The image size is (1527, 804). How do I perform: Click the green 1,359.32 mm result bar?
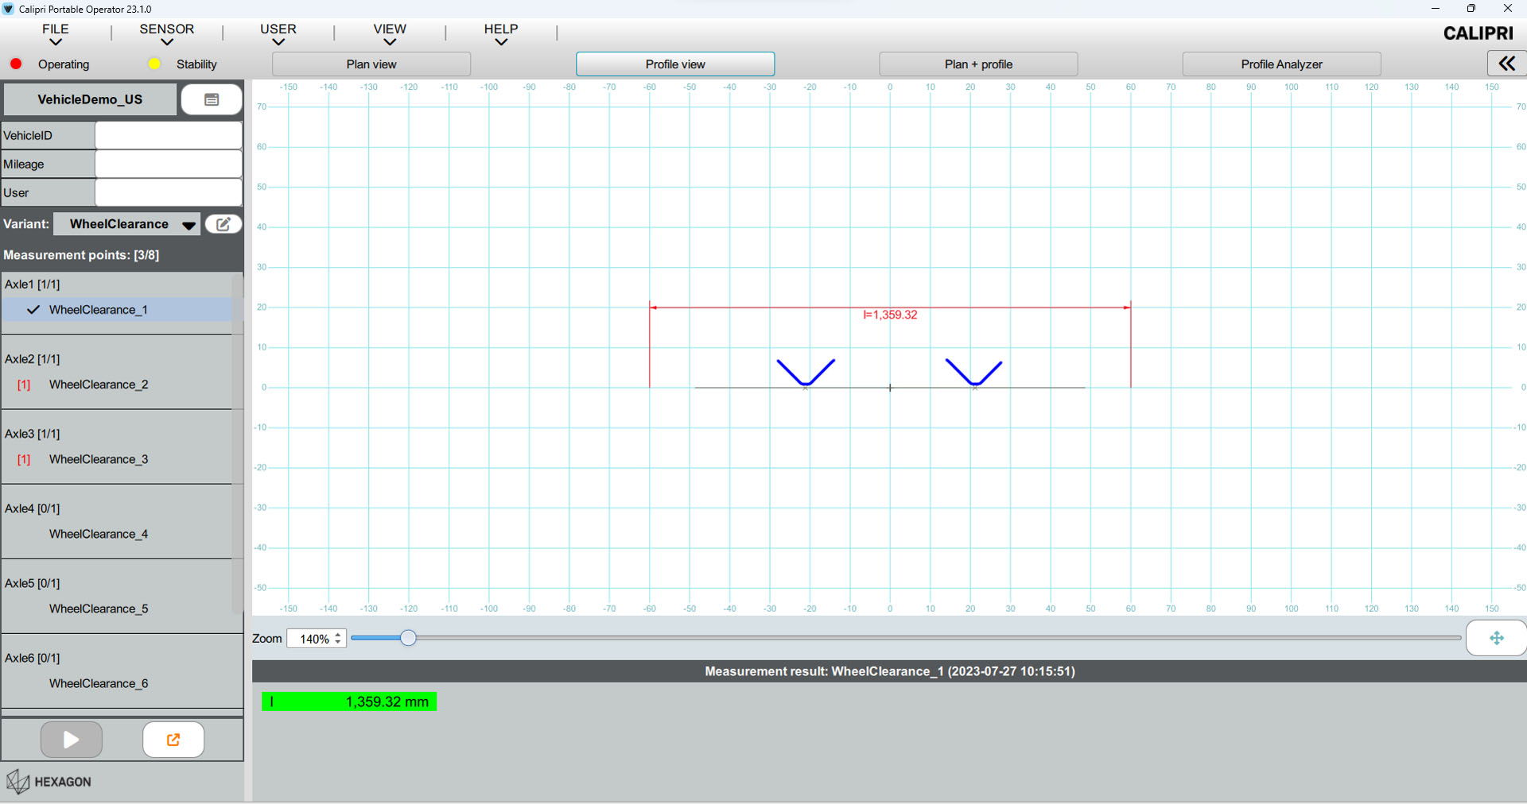pyautogui.click(x=349, y=702)
